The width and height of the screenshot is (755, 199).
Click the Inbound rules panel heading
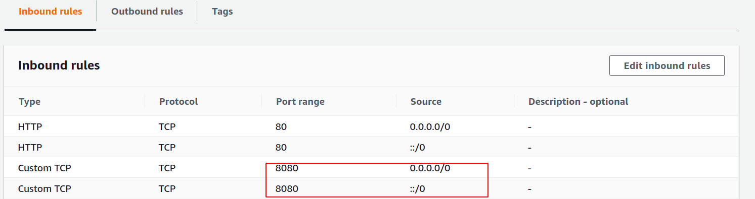coord(59,65)
